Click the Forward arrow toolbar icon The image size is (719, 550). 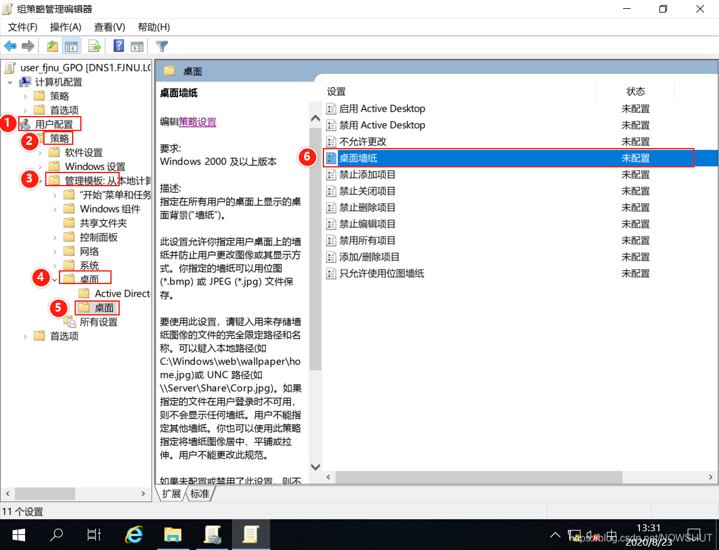(28, 46)
